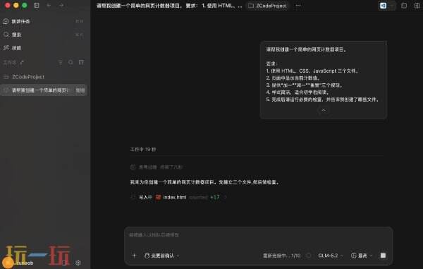Screen dimensions: 423x269
Task: Open the search item in the sidebar
Action: [43, 35]
